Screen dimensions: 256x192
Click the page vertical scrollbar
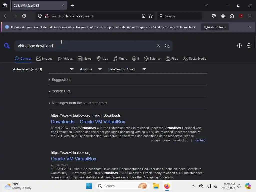point(255,42)
